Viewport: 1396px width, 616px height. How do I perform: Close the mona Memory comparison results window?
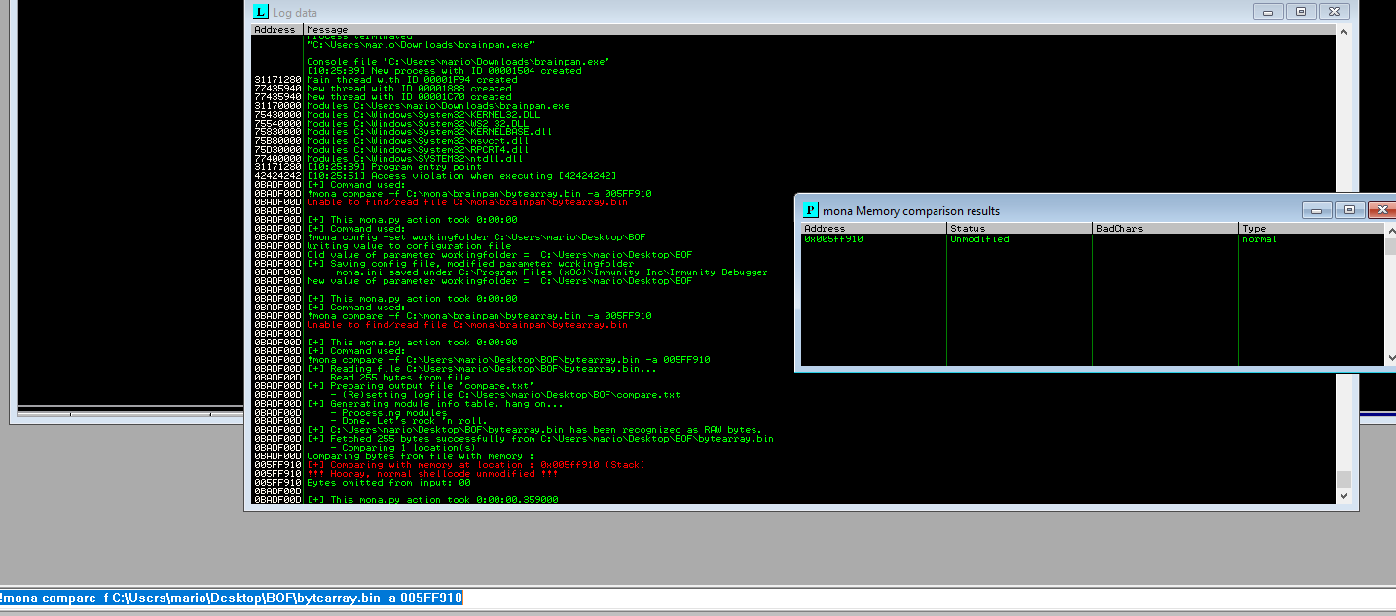tap(1381, 210)
